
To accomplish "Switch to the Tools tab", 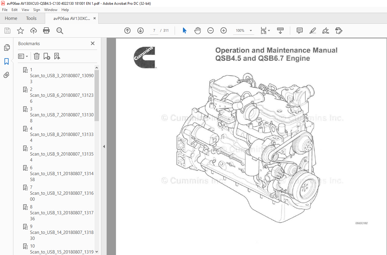I will [31, 18].
